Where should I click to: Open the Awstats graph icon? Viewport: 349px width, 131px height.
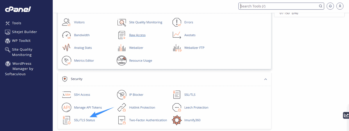pyautogui.click(x=177, y=35)
